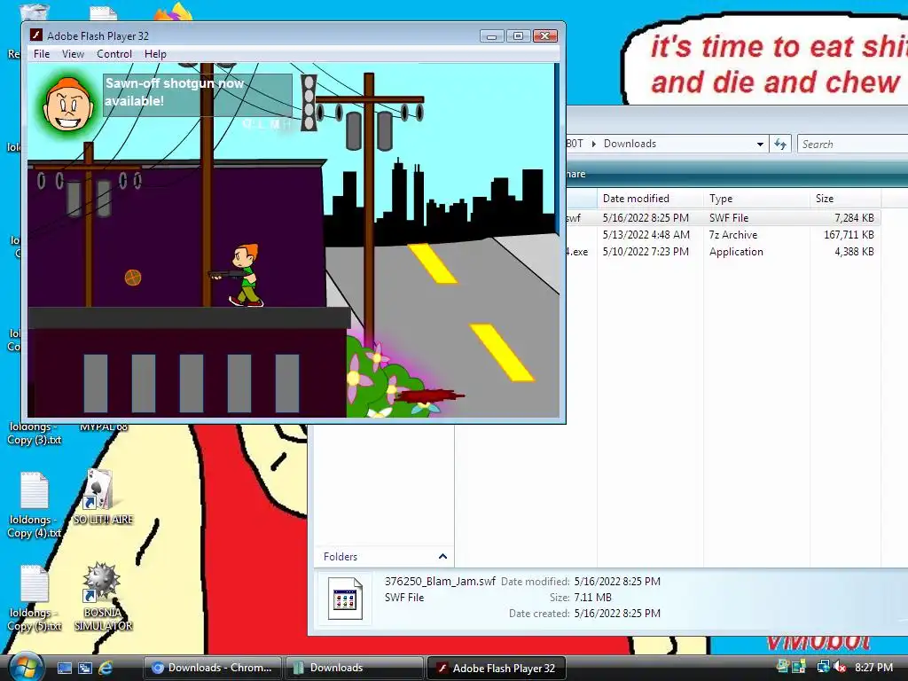The image size is (908, 681).
Task: Switch to Downloads - Chrome taskbar button
Action: [x=212, y=668]
